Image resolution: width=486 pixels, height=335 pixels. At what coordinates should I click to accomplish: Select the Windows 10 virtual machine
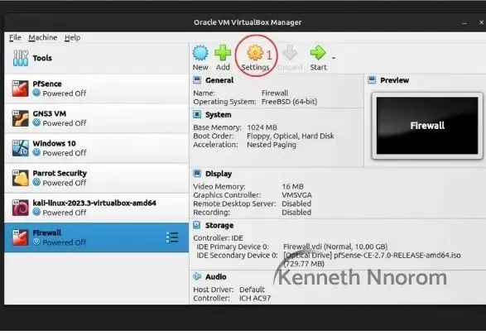pos(96,148)
